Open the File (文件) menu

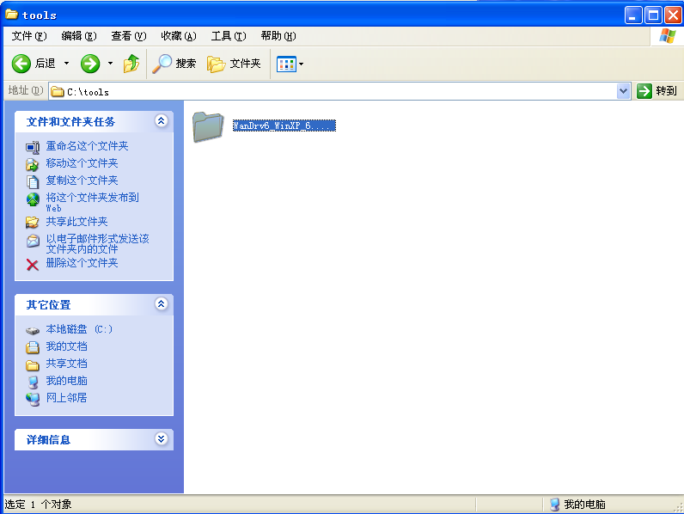[29, 36]
